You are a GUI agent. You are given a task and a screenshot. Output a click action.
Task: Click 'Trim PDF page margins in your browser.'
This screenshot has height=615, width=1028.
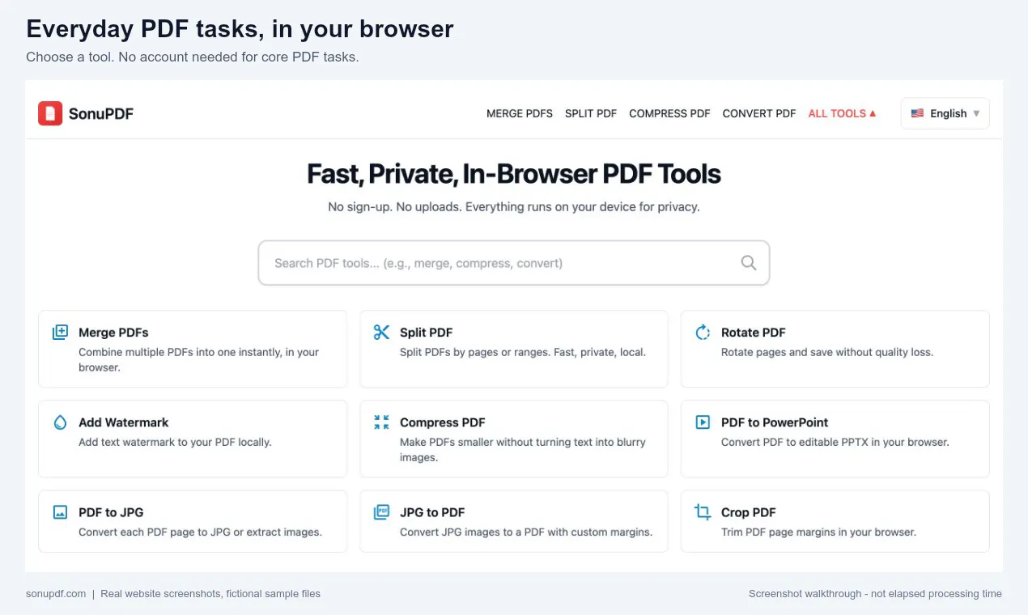[818, 532]
